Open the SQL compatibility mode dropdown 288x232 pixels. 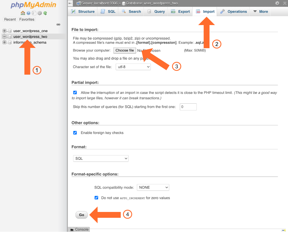(x=153, y=187)
